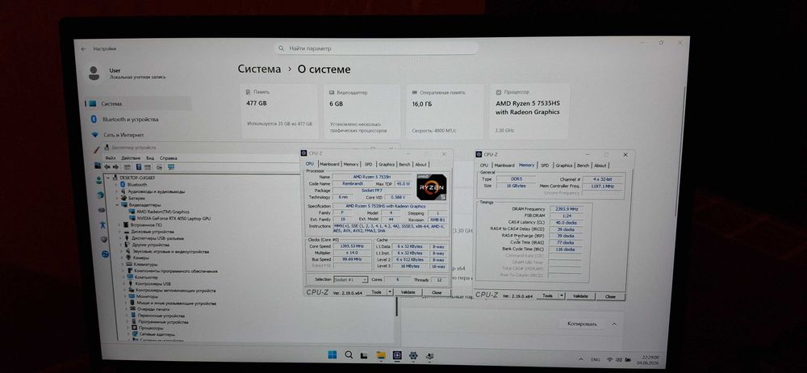This screenshot has height=373, width=807.
Task: Click the Settings gear on the taskbar
Action: click(412, 355)
